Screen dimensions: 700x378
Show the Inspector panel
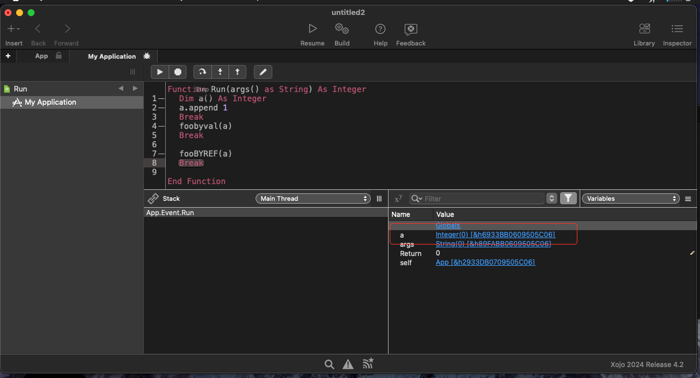pos(677,29)
